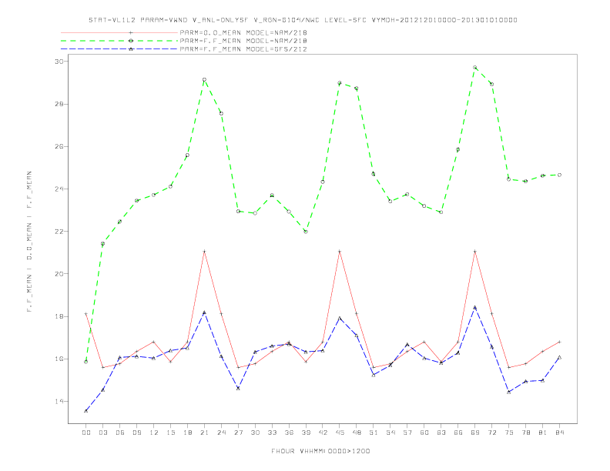
Task: Click the vertical axis label F.F_MEAN | O.O_MEAN
Action: 29,242
